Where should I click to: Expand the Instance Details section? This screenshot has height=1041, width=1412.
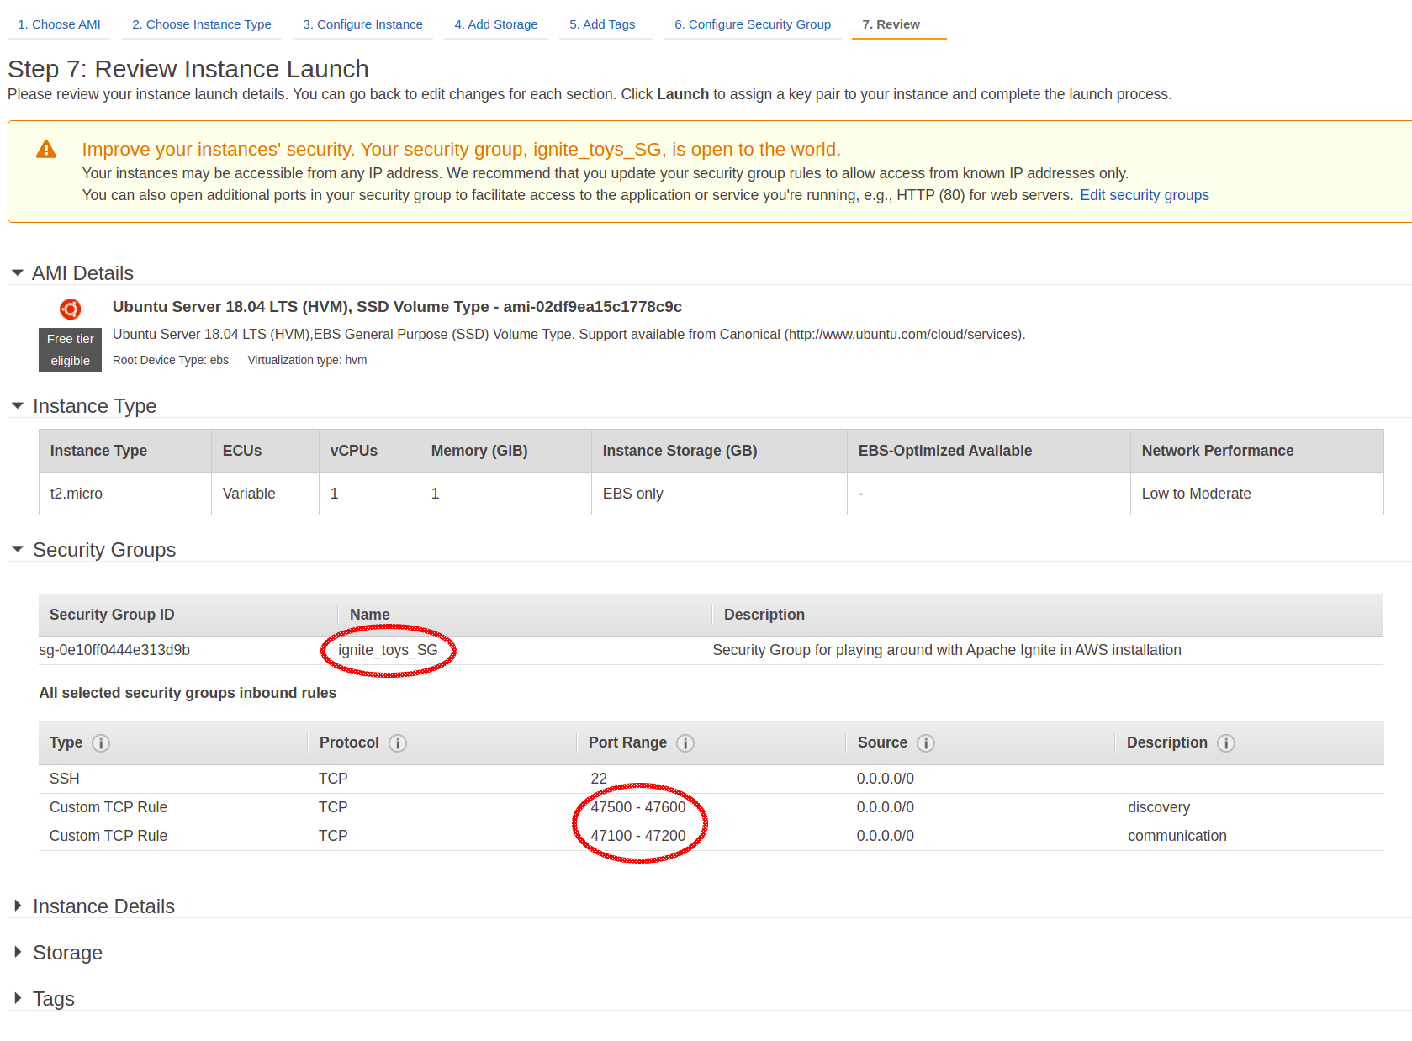[18, 906]
